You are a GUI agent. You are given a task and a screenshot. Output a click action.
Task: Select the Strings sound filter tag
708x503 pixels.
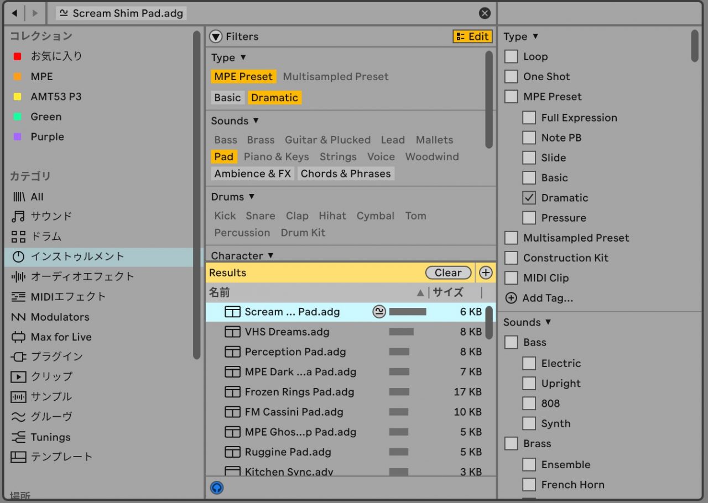[x=337, y=156]
